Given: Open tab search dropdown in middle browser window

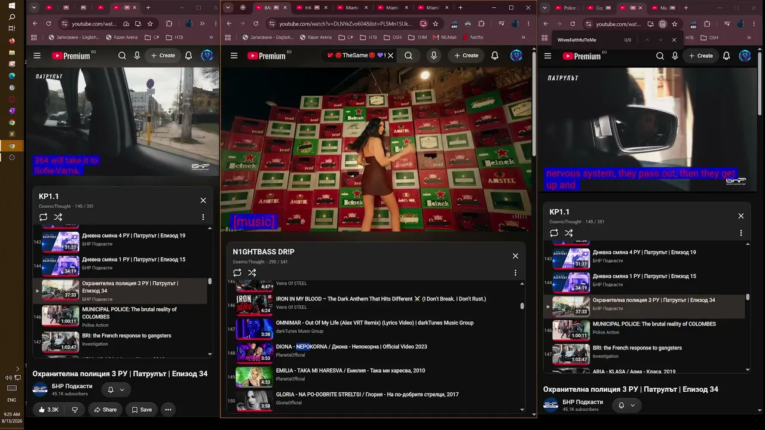Looking at the screenshot, I should coord(227,8).
